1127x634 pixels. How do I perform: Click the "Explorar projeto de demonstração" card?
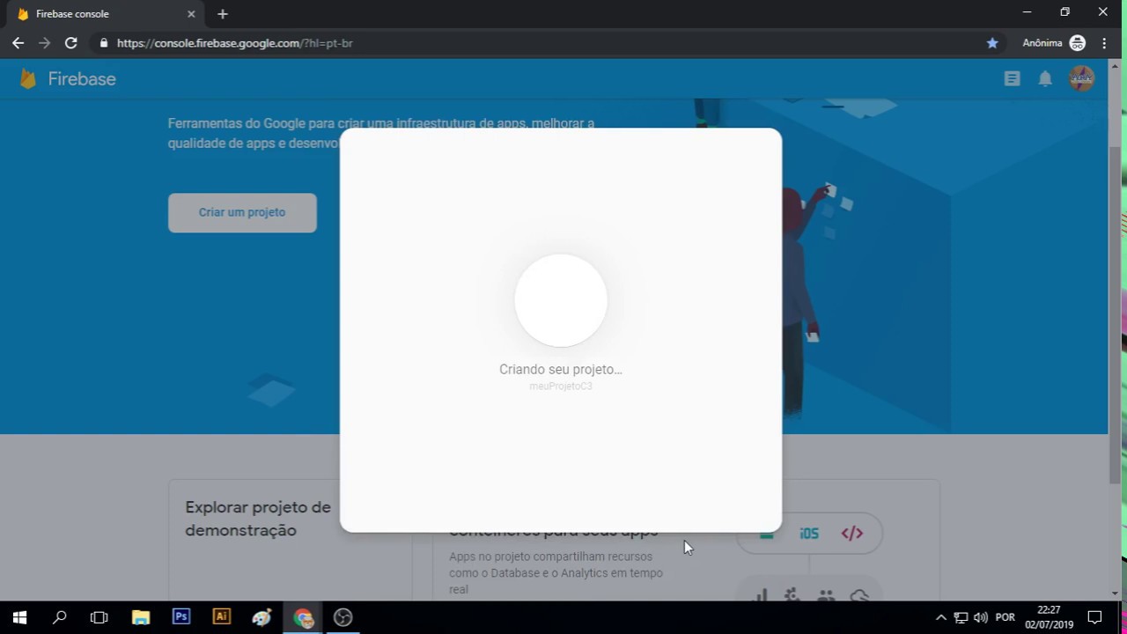tap(289, 540)
